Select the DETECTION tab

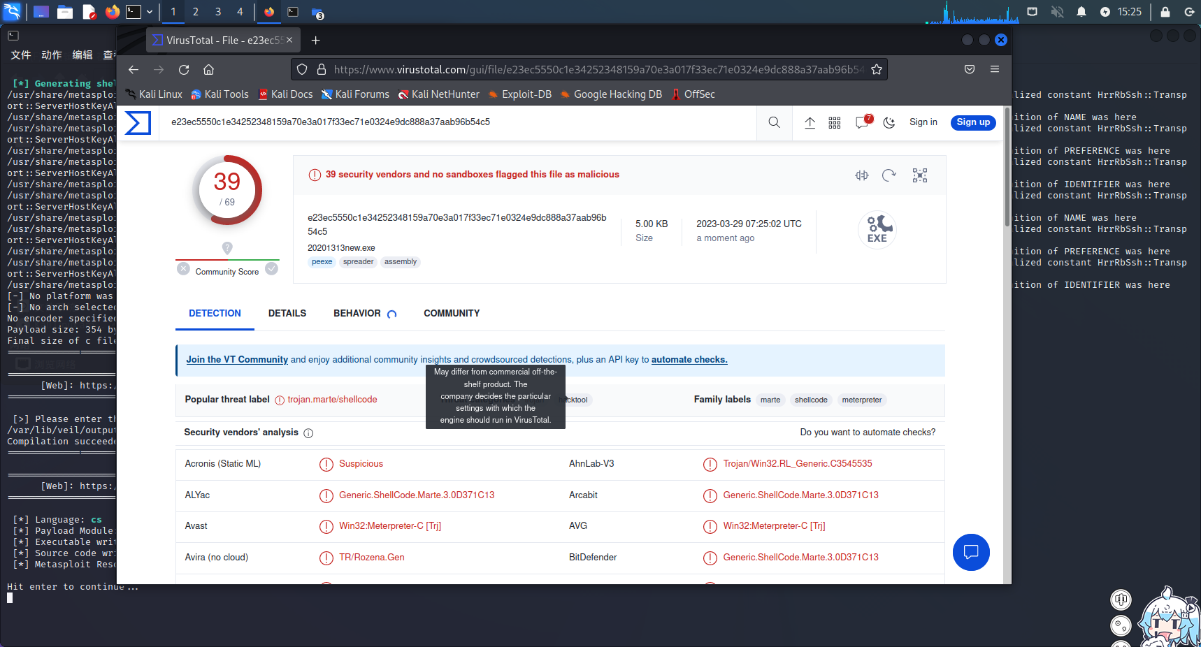pyautogui.click(x=215, y=314)
